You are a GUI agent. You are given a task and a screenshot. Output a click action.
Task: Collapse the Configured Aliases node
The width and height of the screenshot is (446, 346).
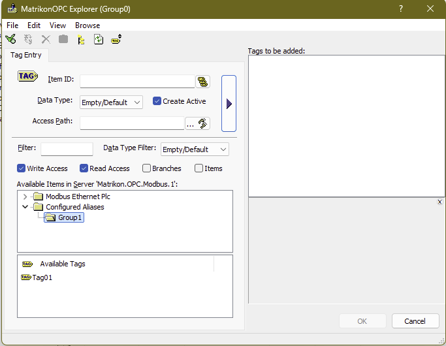[25, 207]
